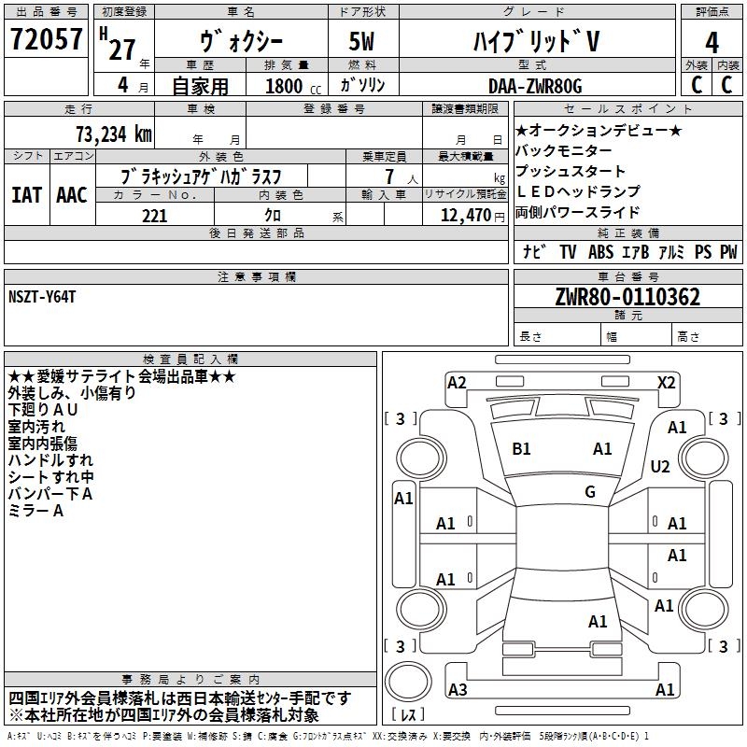Select the G windshield glass marker
Screen dimensions: 747x747
click(x=590, y=491)
